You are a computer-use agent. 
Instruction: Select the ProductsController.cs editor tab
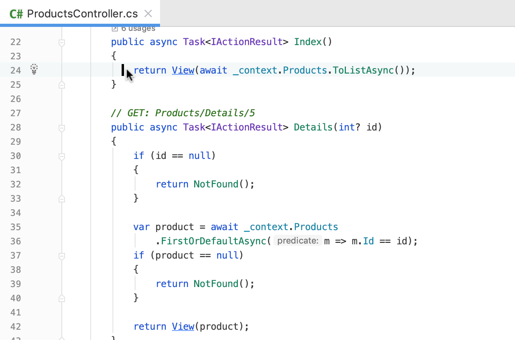80,13
